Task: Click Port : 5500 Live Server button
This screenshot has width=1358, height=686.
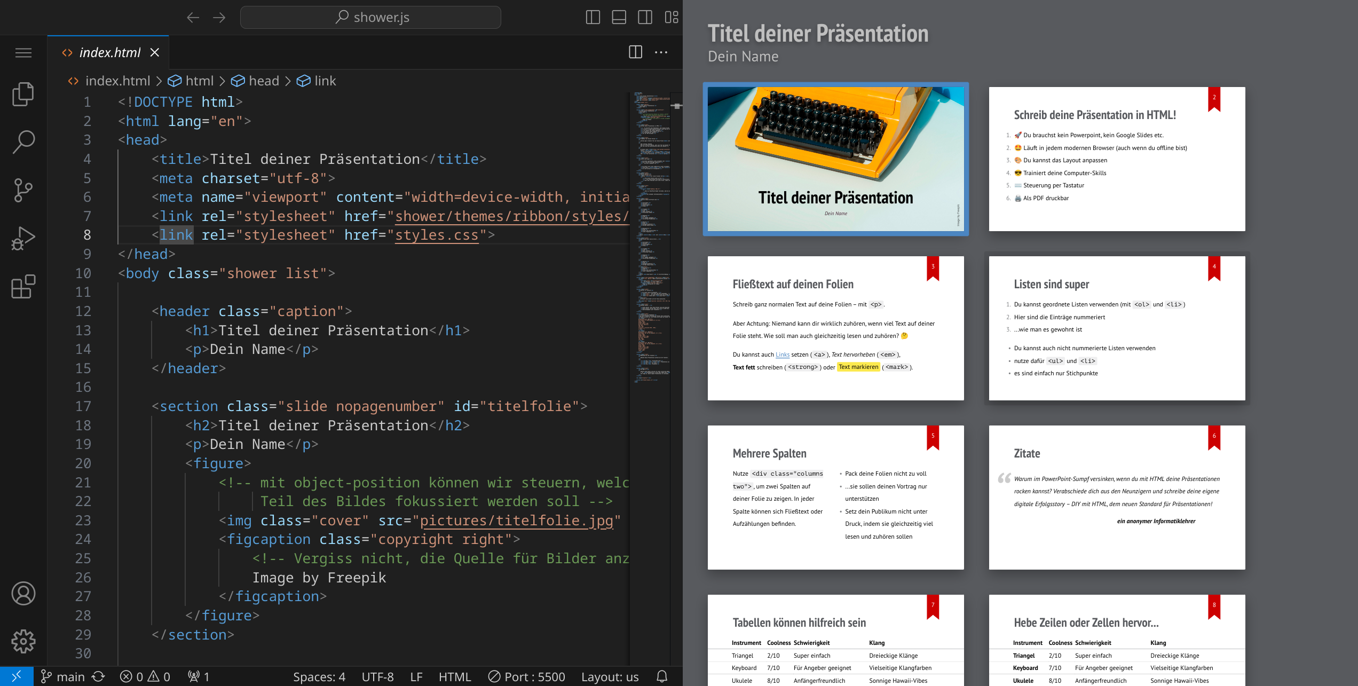Action: 527,676
